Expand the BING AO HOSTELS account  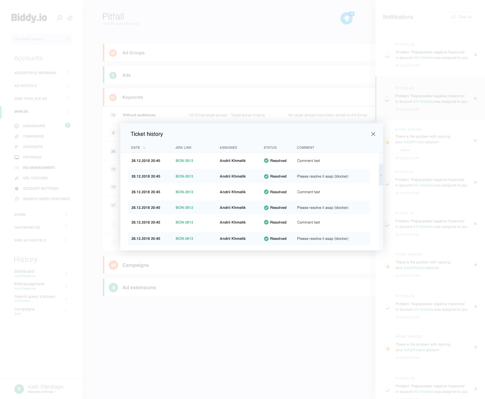pyautogui.click(x=66, y=240)
